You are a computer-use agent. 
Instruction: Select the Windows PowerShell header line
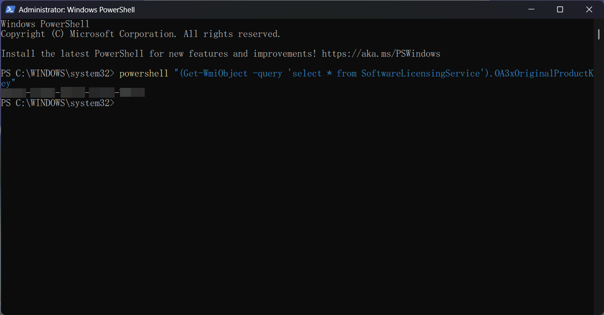point(44,24)
